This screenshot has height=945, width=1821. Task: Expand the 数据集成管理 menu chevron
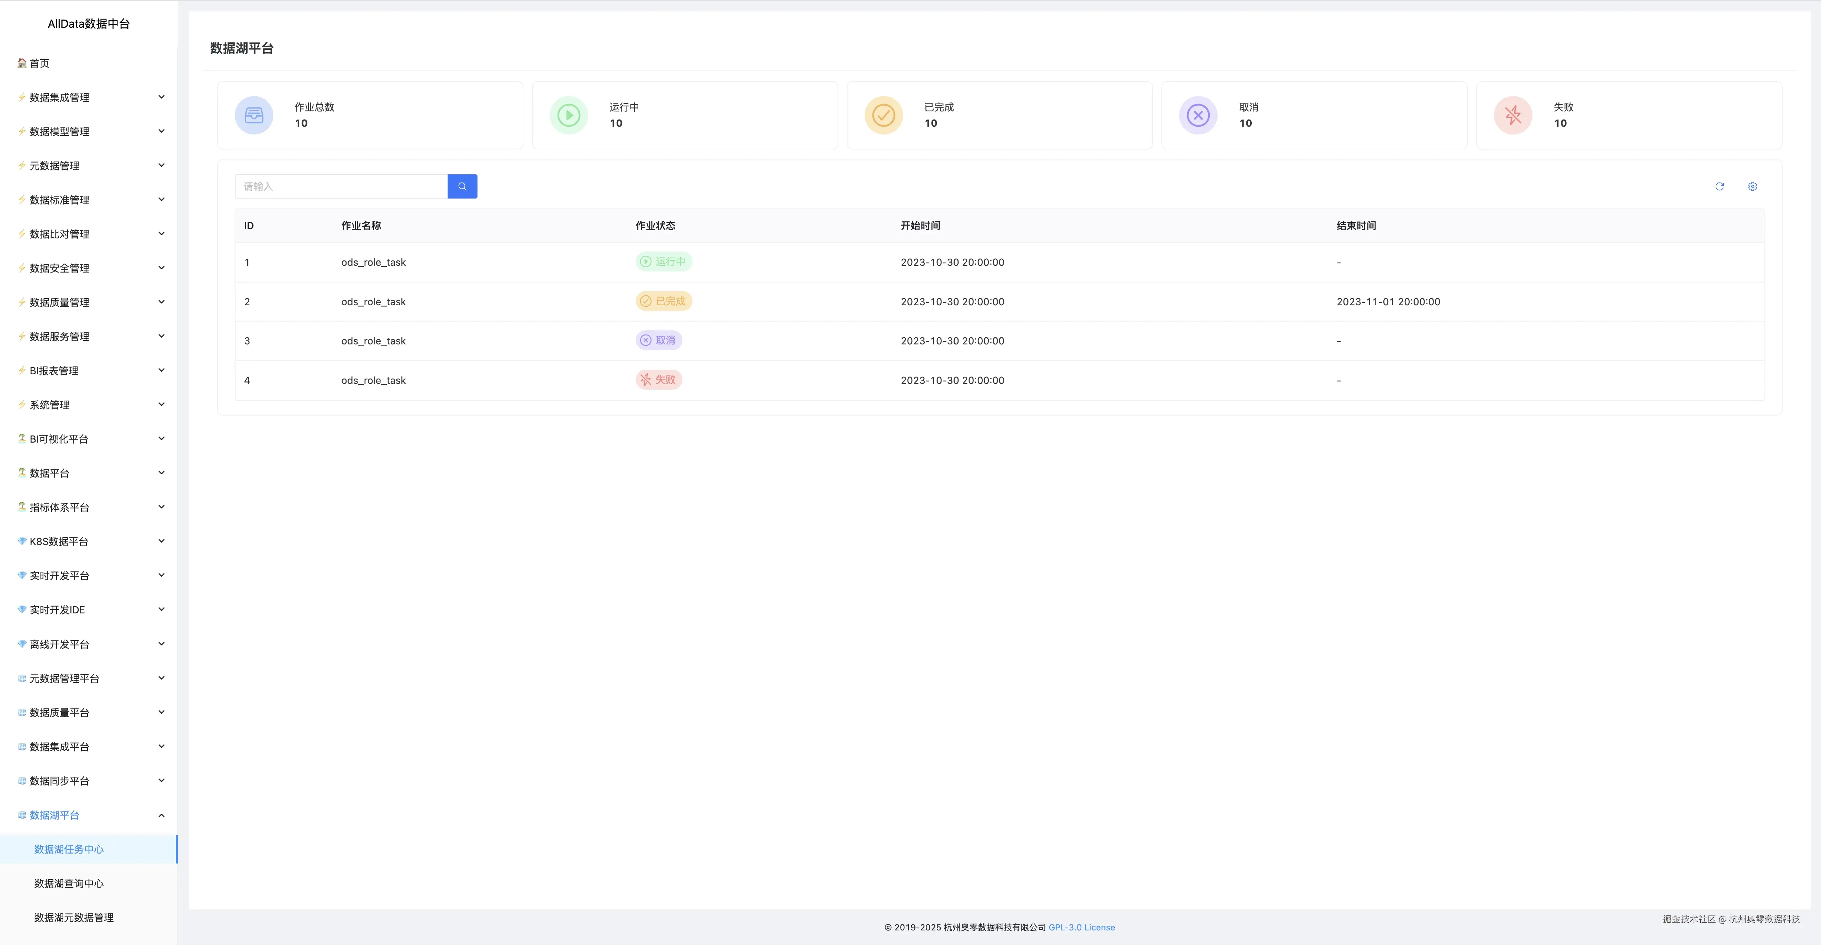[161, 97]
